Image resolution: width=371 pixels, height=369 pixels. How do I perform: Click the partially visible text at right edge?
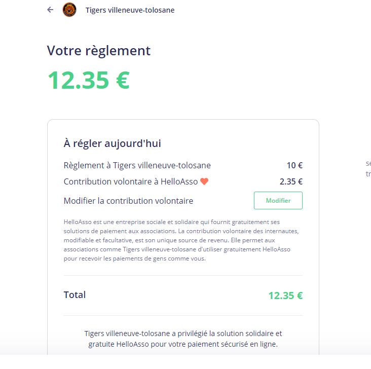coord(368,168)
